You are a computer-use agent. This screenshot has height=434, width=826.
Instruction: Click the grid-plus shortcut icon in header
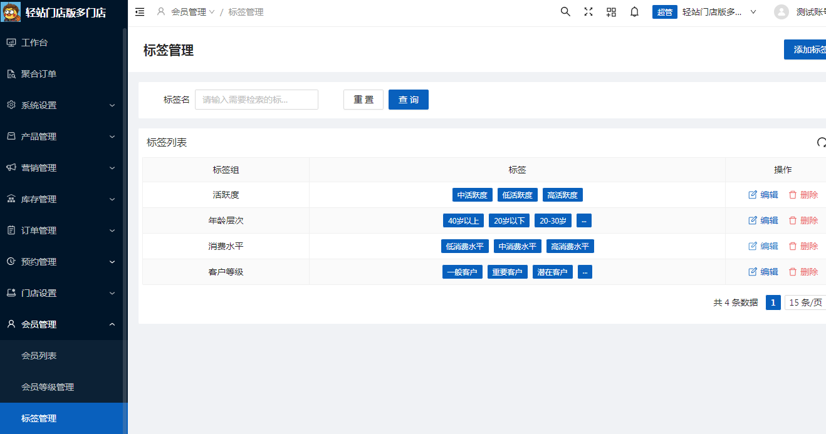[x=611, y=12]
